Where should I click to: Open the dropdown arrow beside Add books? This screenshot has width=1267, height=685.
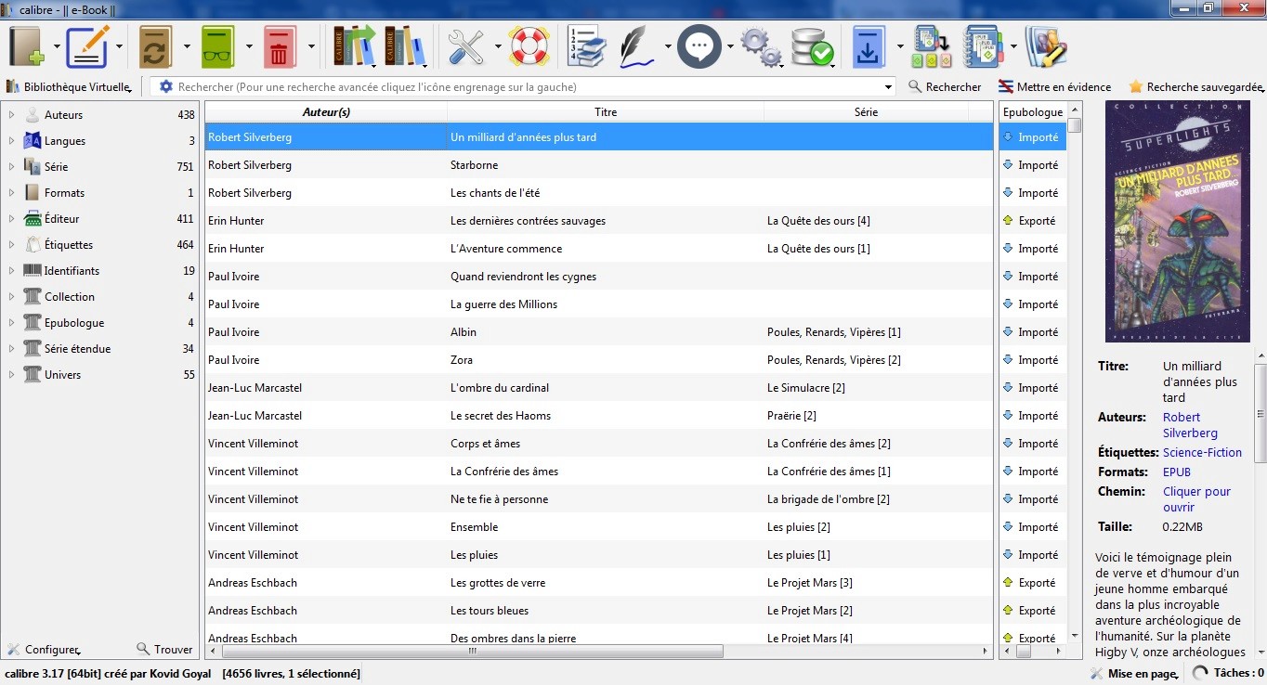(58, 47)
